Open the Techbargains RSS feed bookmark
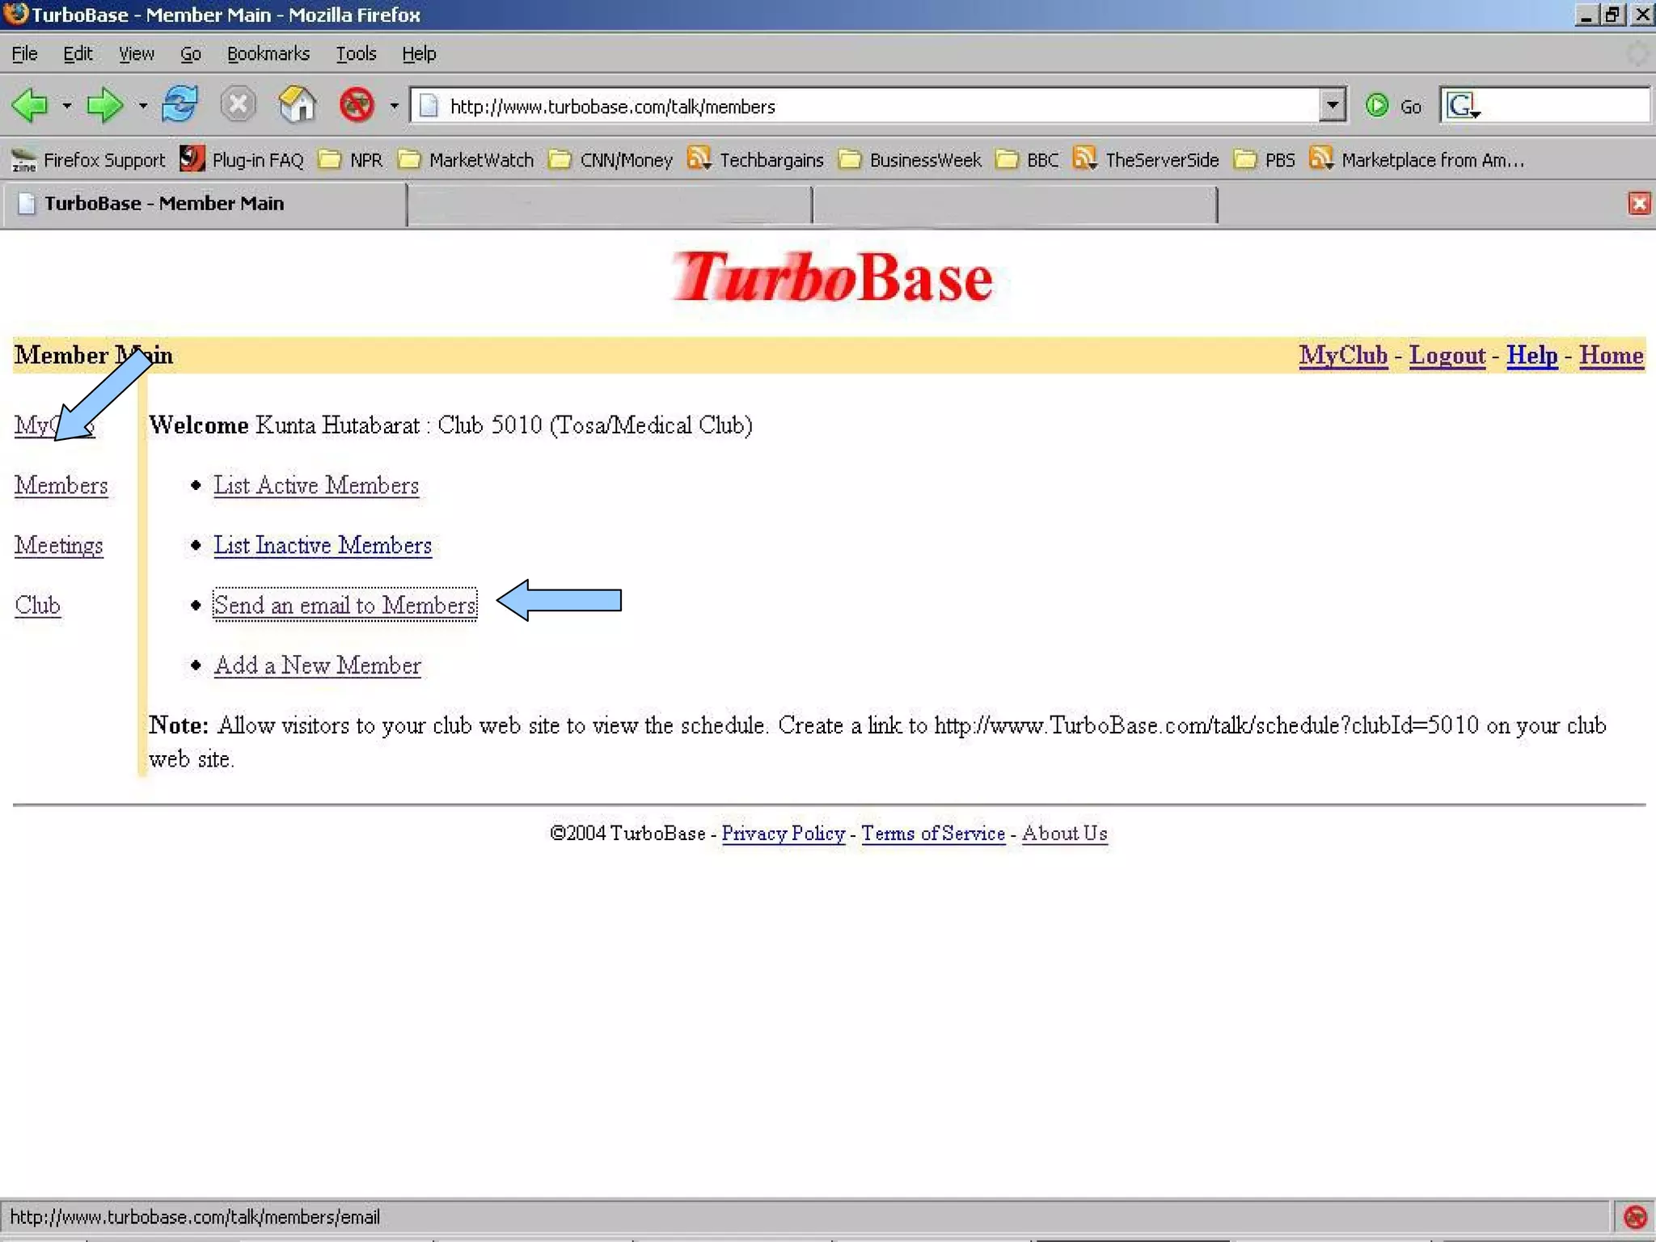Viewport: 1656px width, 1242px height. pyautogui.click(x=755, y=160)
